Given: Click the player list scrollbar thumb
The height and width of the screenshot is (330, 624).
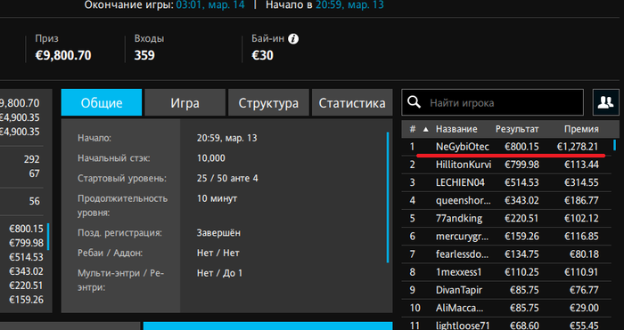Looking at the screenshot, I should coord(615,145).
